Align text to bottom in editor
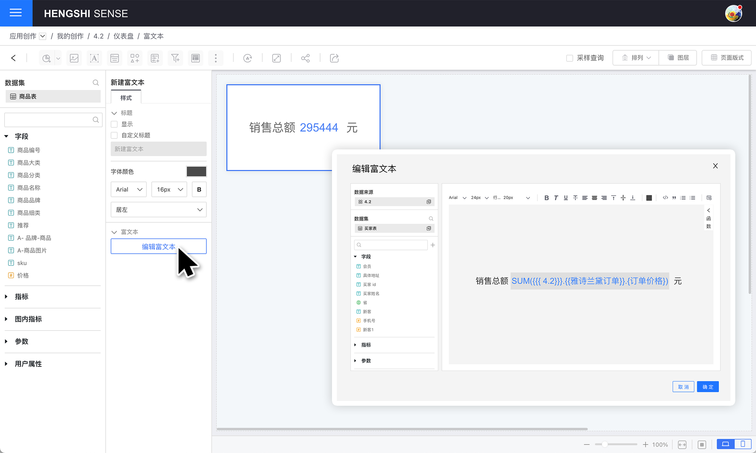756x453 pixels. 633,198
